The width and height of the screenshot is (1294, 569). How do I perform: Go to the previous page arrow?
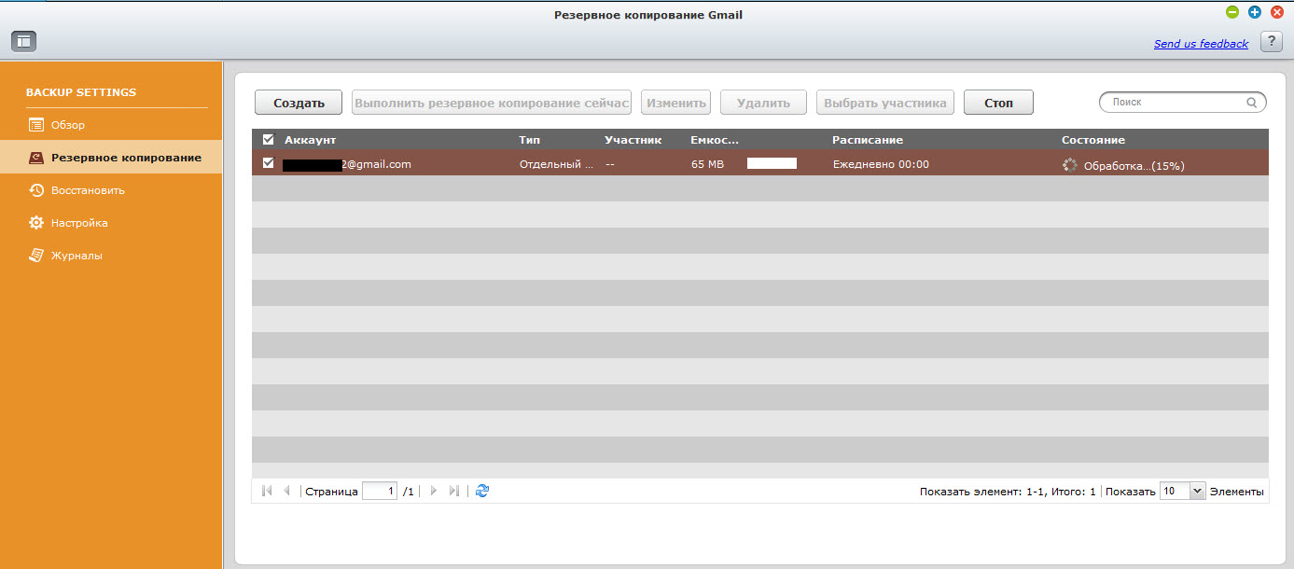pos(286,491)
